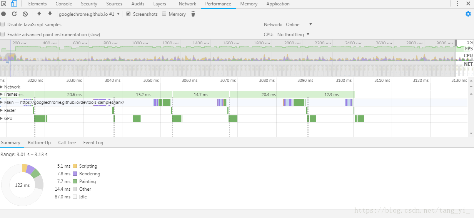The width and height of the screenshot is (474, 218).
Task: Select the 20.6 ms frame
Action: point(74,94)
